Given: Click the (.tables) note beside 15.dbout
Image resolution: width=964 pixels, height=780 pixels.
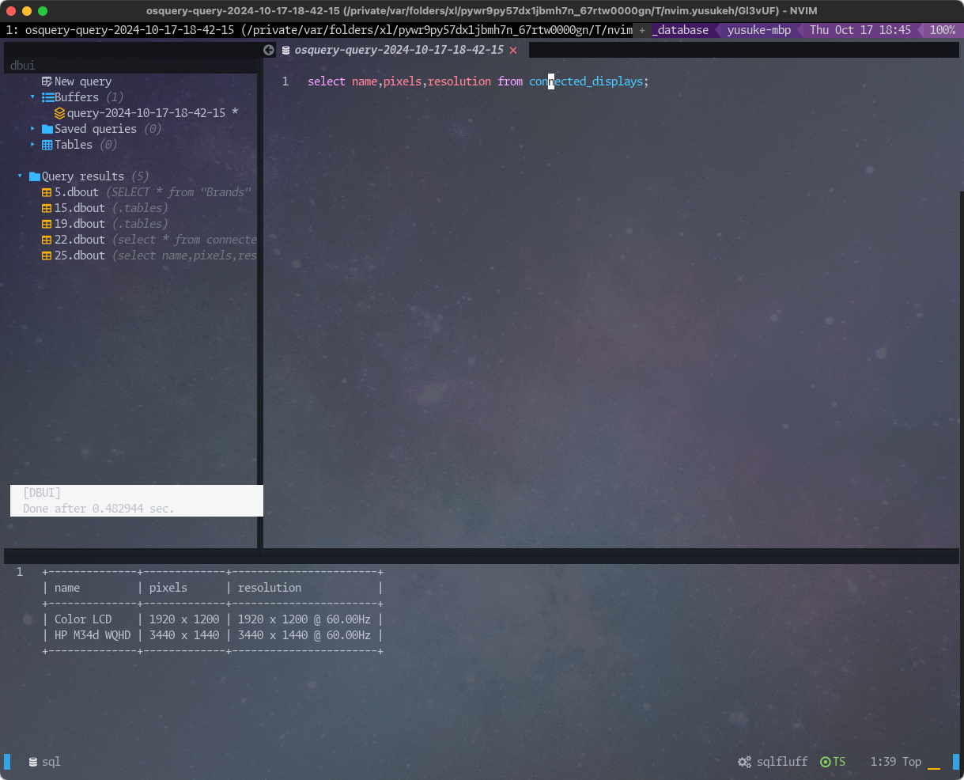Looking at the screenshot, I should tap(140, 208).
